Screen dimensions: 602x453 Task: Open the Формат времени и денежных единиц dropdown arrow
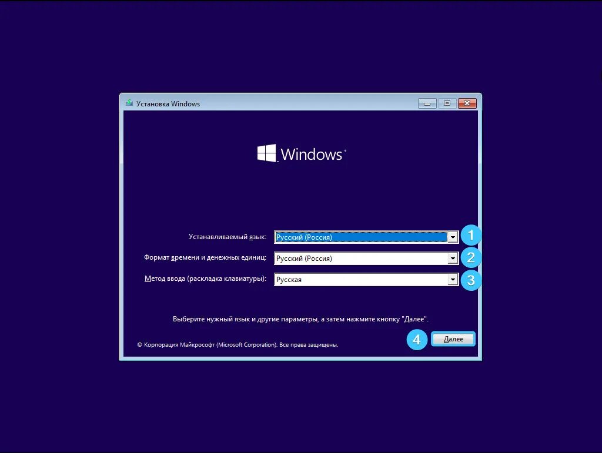(x=453, y=258)
